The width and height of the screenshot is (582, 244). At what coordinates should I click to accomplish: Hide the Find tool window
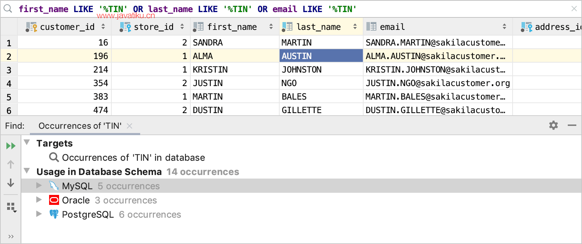(x=572, y=125)
